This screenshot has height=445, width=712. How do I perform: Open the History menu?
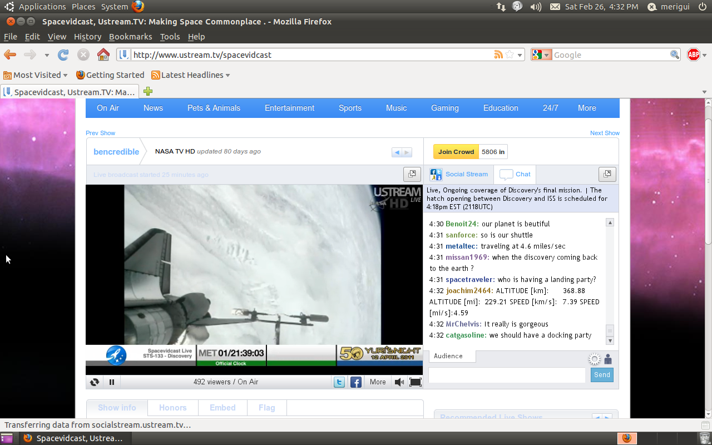tap(87, 37)
